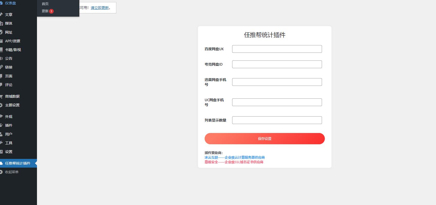This screenshot has height=205, width=436.
Task: Click the book icon beside 书籍/影视
Action: [x=1, y=50]
